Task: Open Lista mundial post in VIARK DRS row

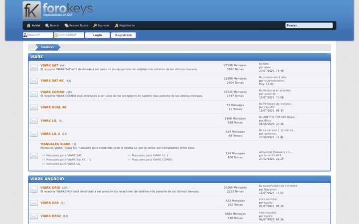Action: point(268,199)
